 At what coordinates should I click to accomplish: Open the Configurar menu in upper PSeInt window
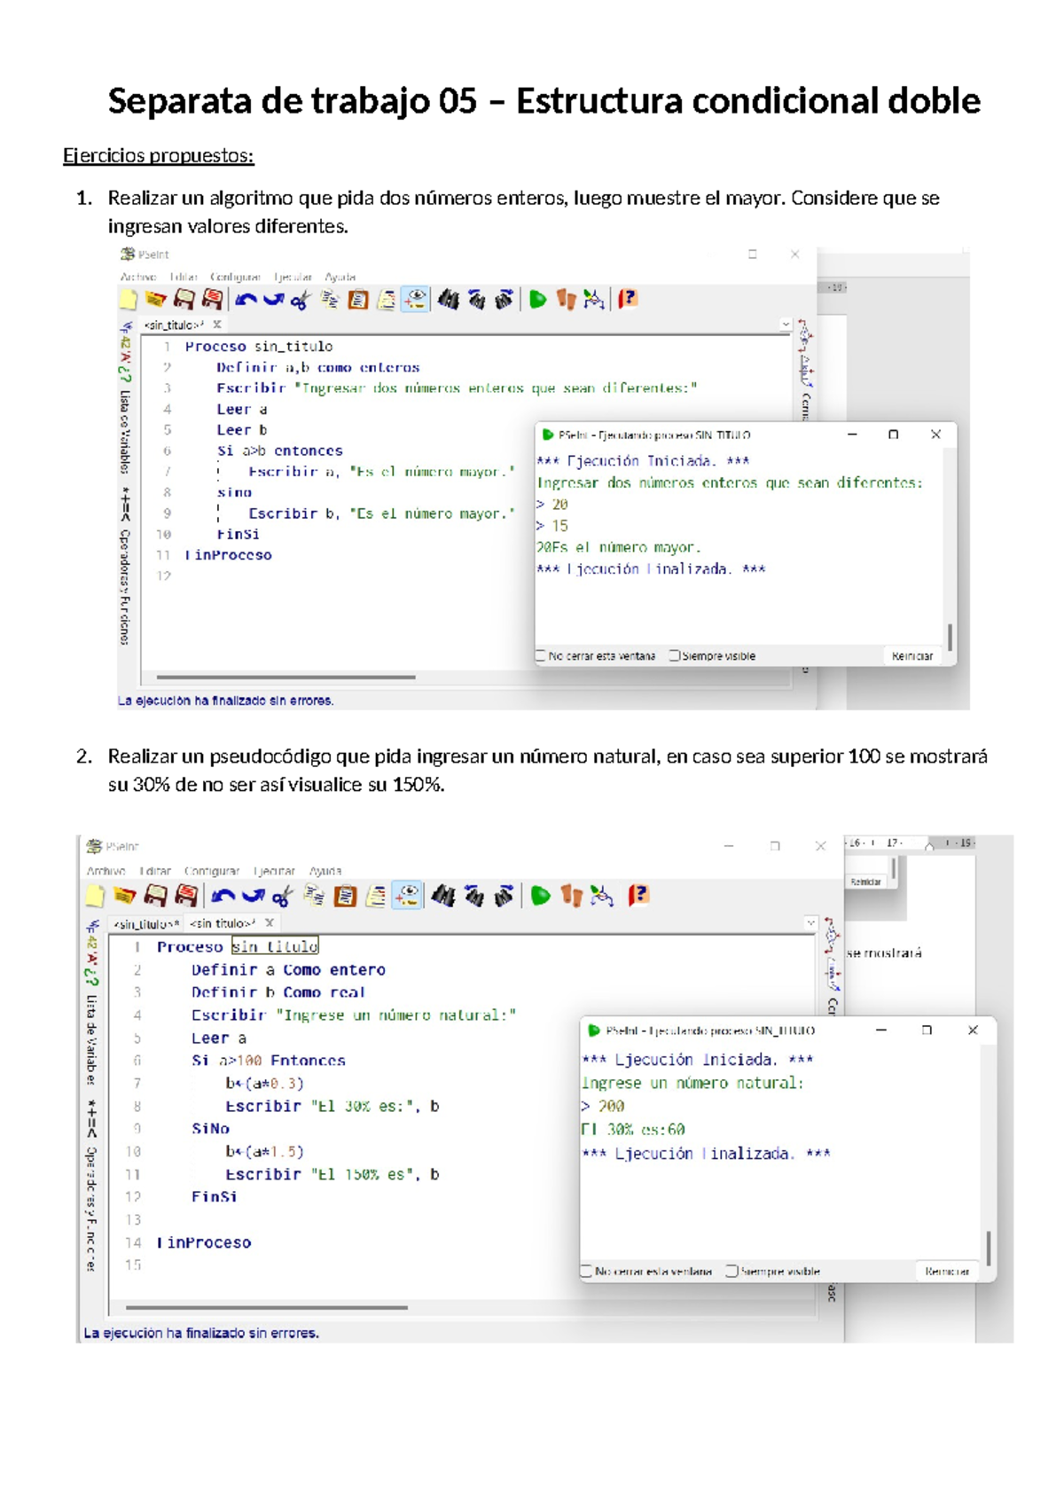click(235, 277)
